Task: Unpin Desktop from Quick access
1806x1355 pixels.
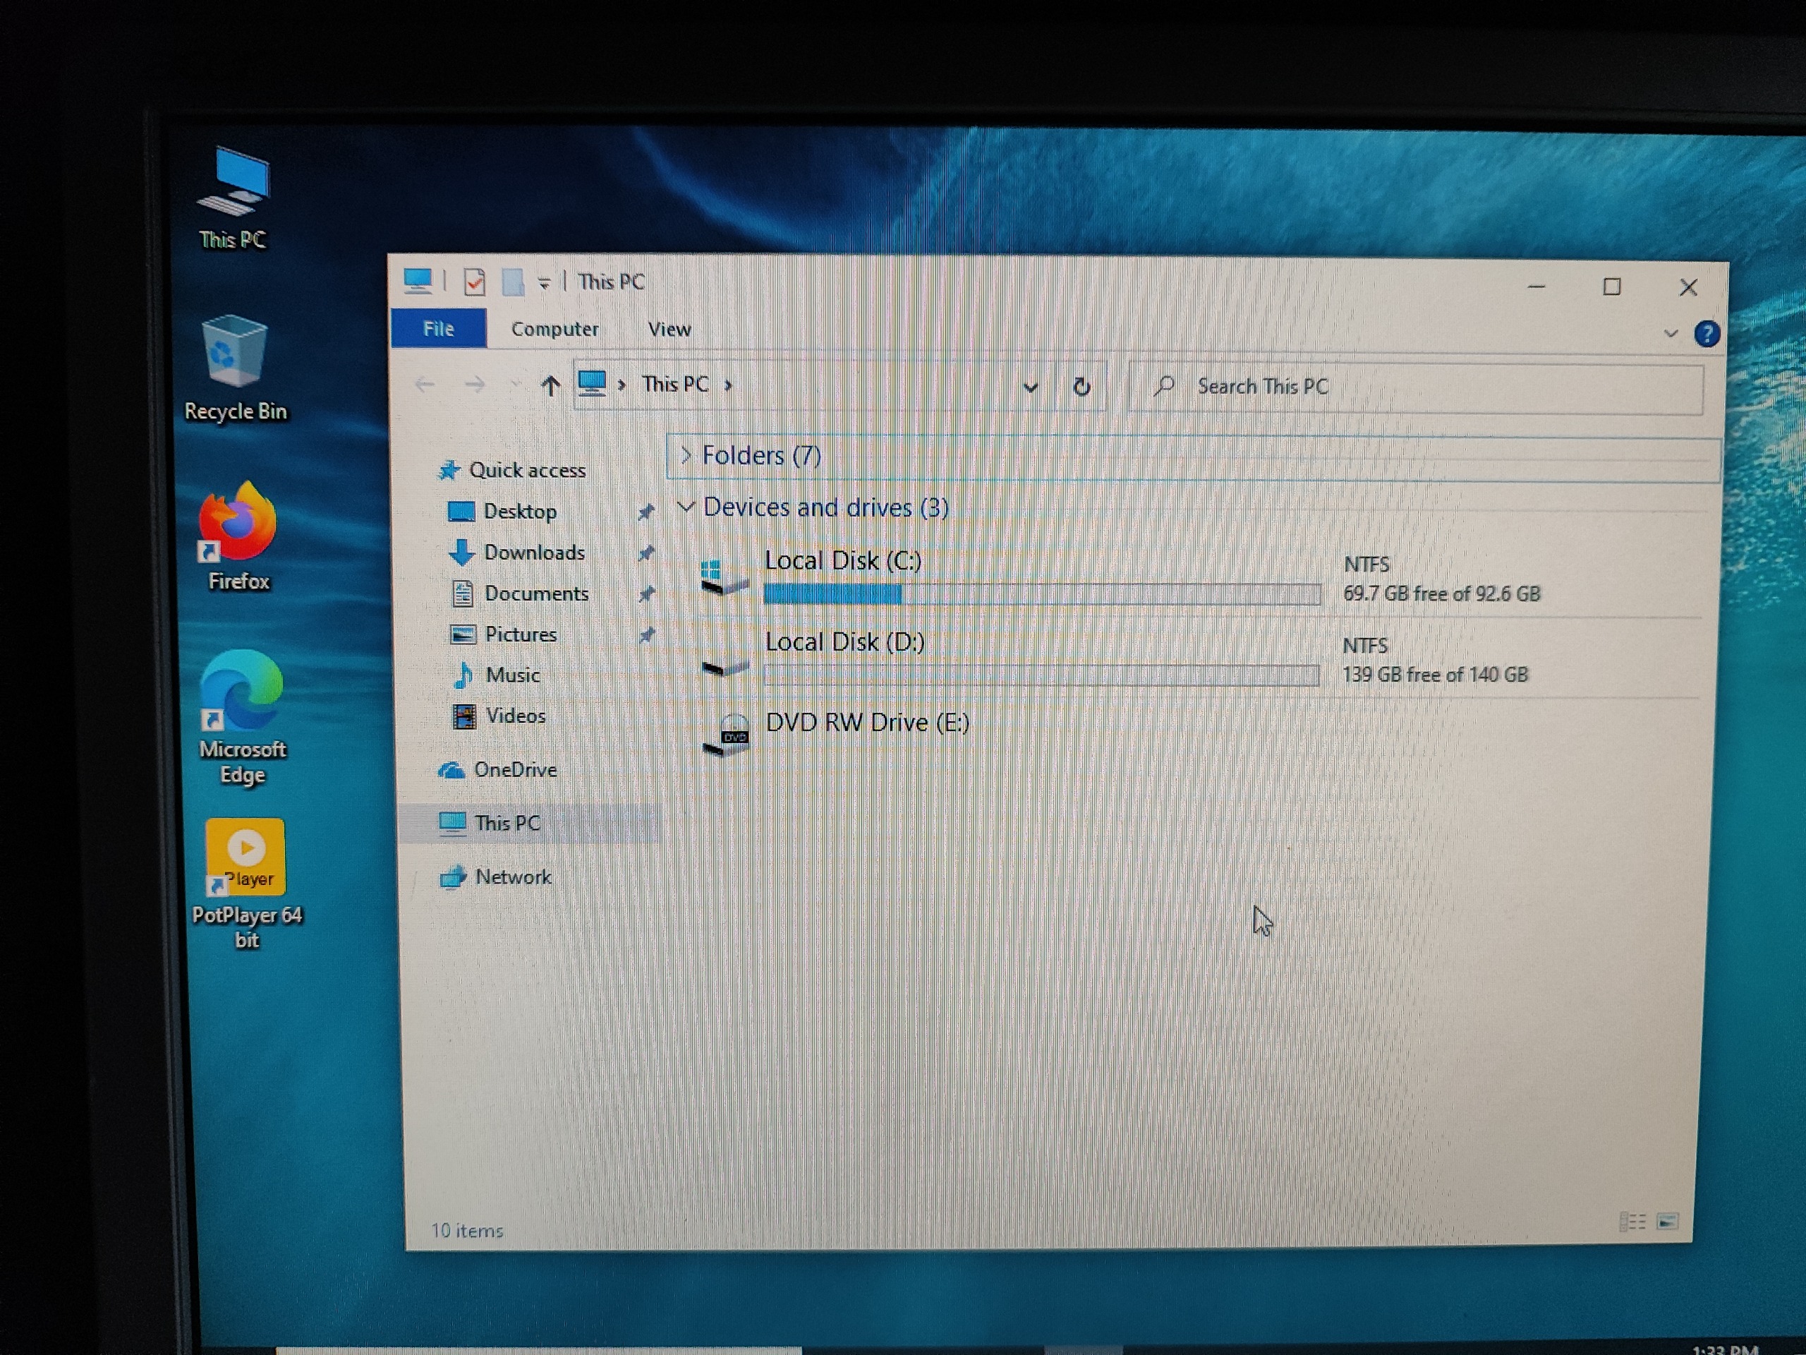Action: point(646,512)
